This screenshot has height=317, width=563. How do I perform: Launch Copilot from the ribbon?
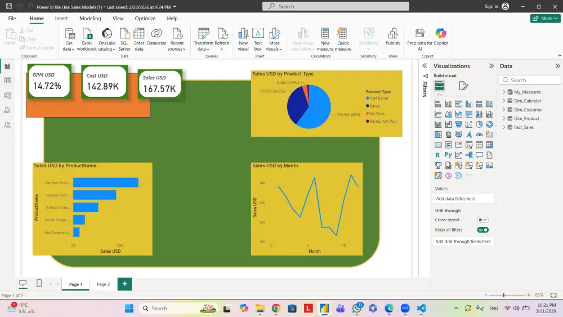pyautogui.click(x=441, y=37)
